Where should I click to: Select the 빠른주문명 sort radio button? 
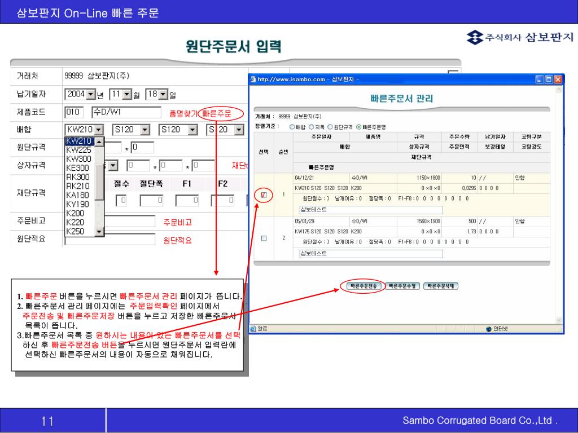tap(358, 127)
